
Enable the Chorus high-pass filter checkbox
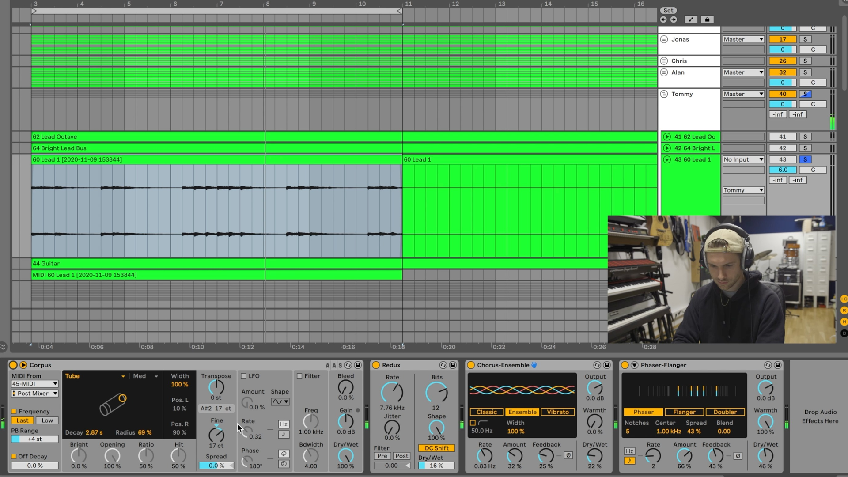coord(473,423)
